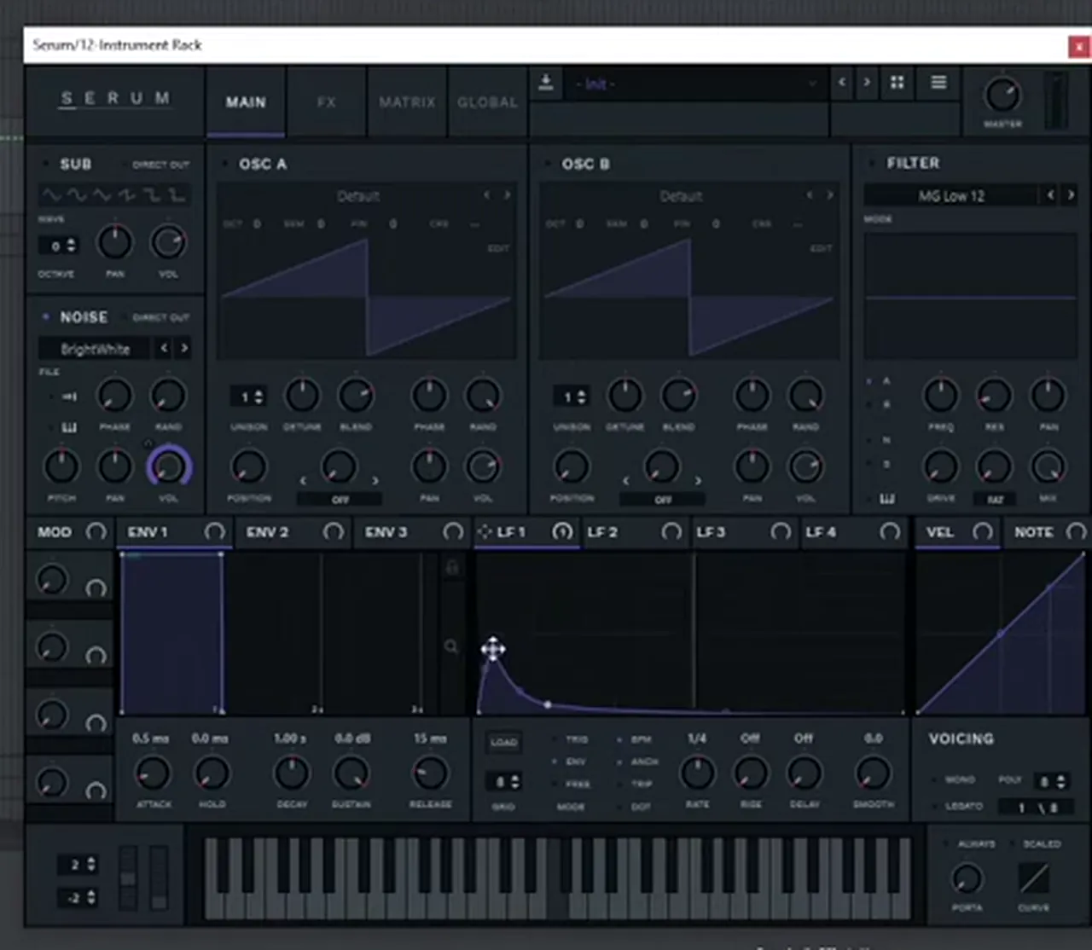Click the portamento Curve shape box
The width and height of the screenshot is (1092, 950).
point(1033,878)
